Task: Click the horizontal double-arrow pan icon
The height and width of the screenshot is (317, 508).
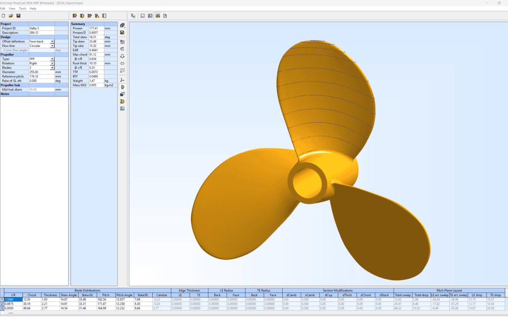Action: (122, 63)
